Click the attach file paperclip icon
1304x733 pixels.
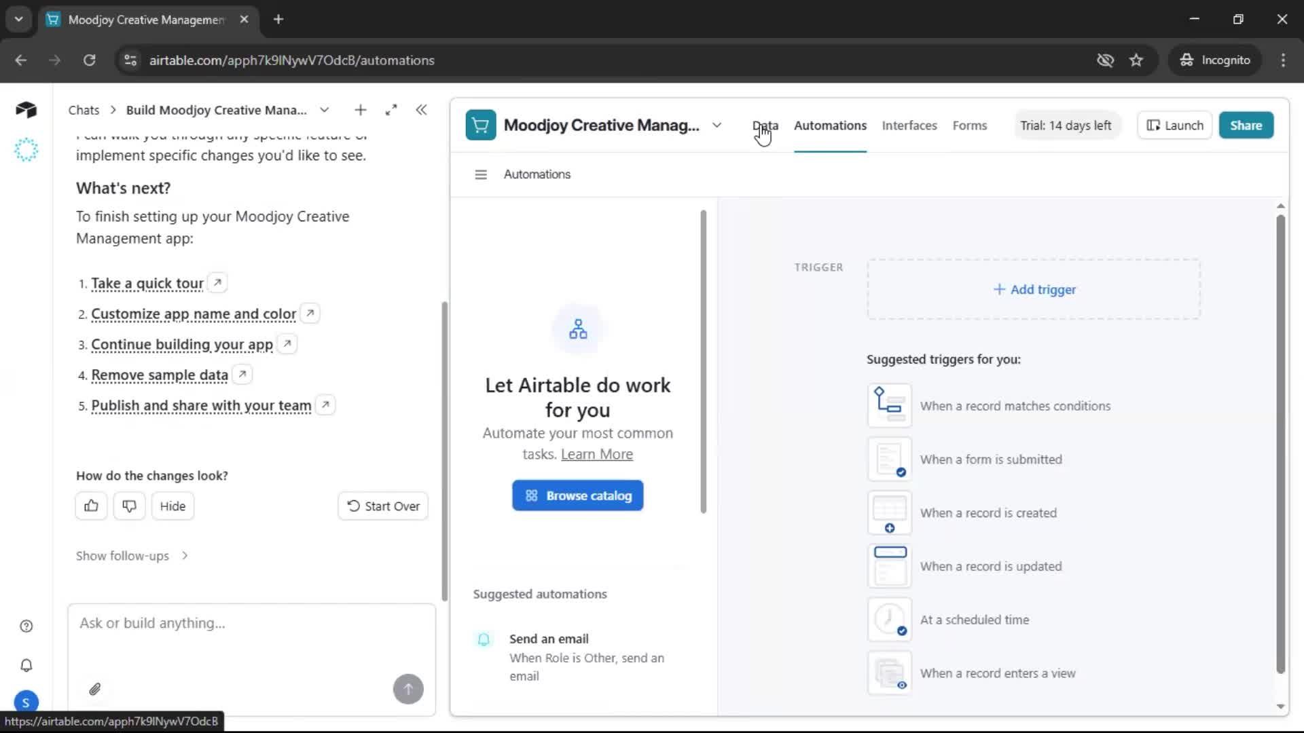point(95,690)
